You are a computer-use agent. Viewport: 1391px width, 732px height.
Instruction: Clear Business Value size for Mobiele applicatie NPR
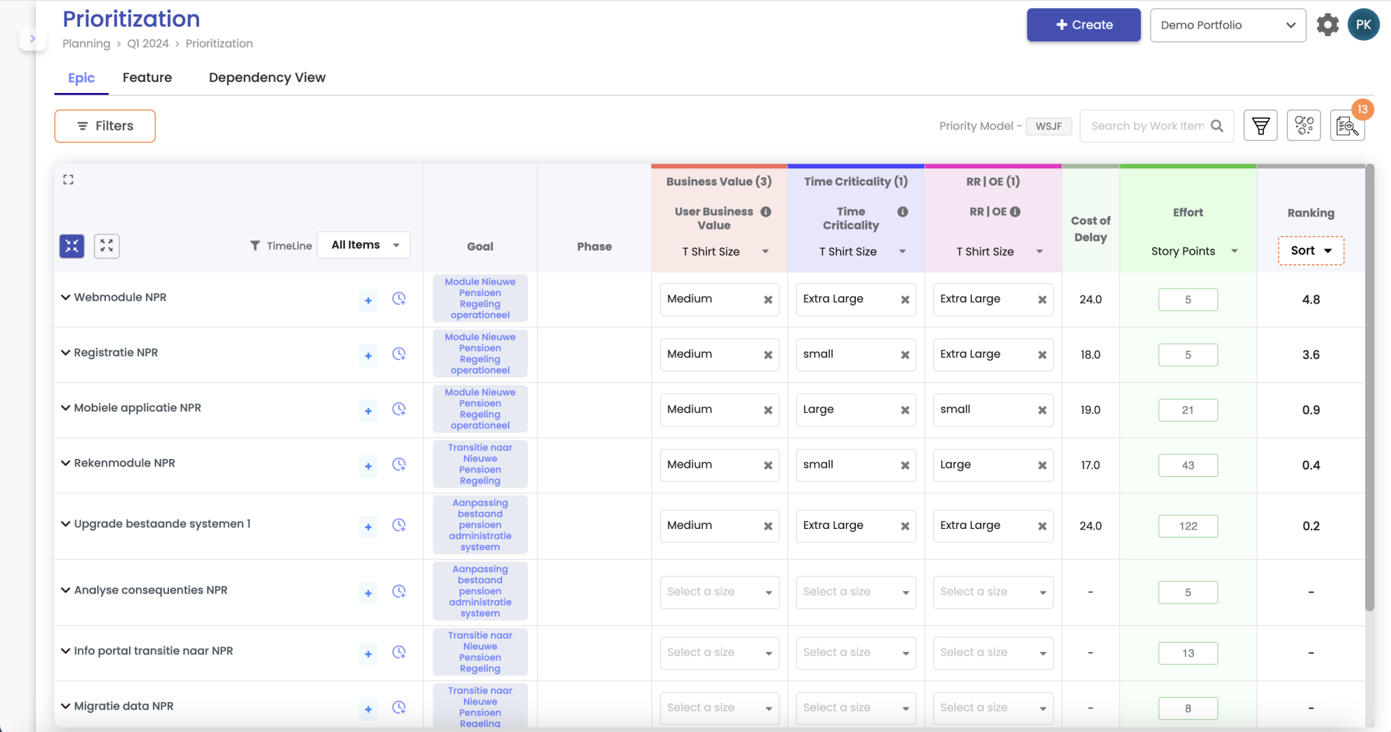767,410
